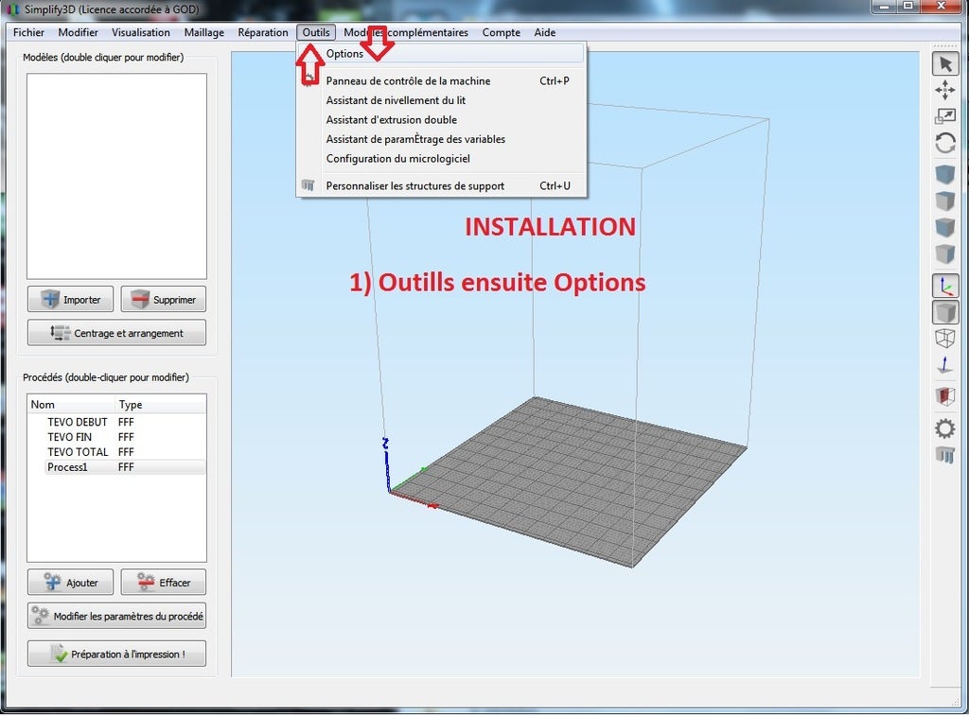Image resolution: width=969 pixels, height=716 pixels.
Task: Choose Options in the Outils menu
Action: (441, 54)
